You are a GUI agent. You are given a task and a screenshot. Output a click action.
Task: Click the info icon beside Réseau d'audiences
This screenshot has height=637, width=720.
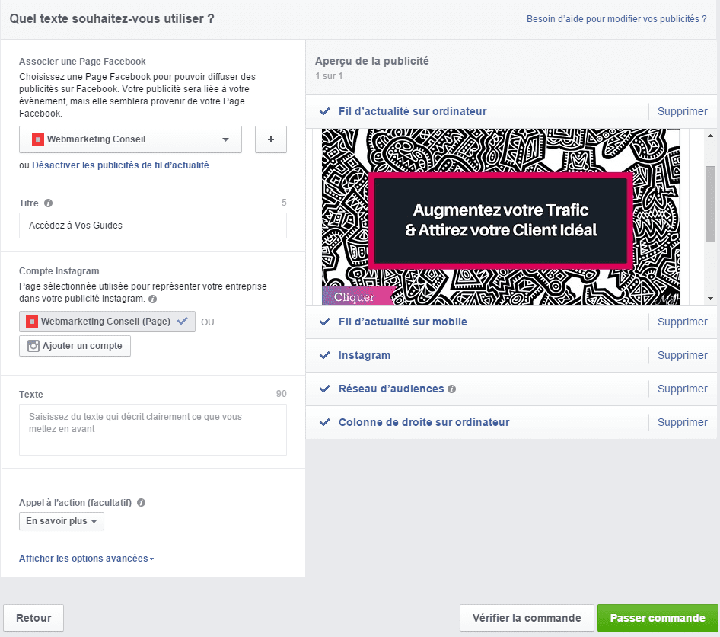(452, 389)
